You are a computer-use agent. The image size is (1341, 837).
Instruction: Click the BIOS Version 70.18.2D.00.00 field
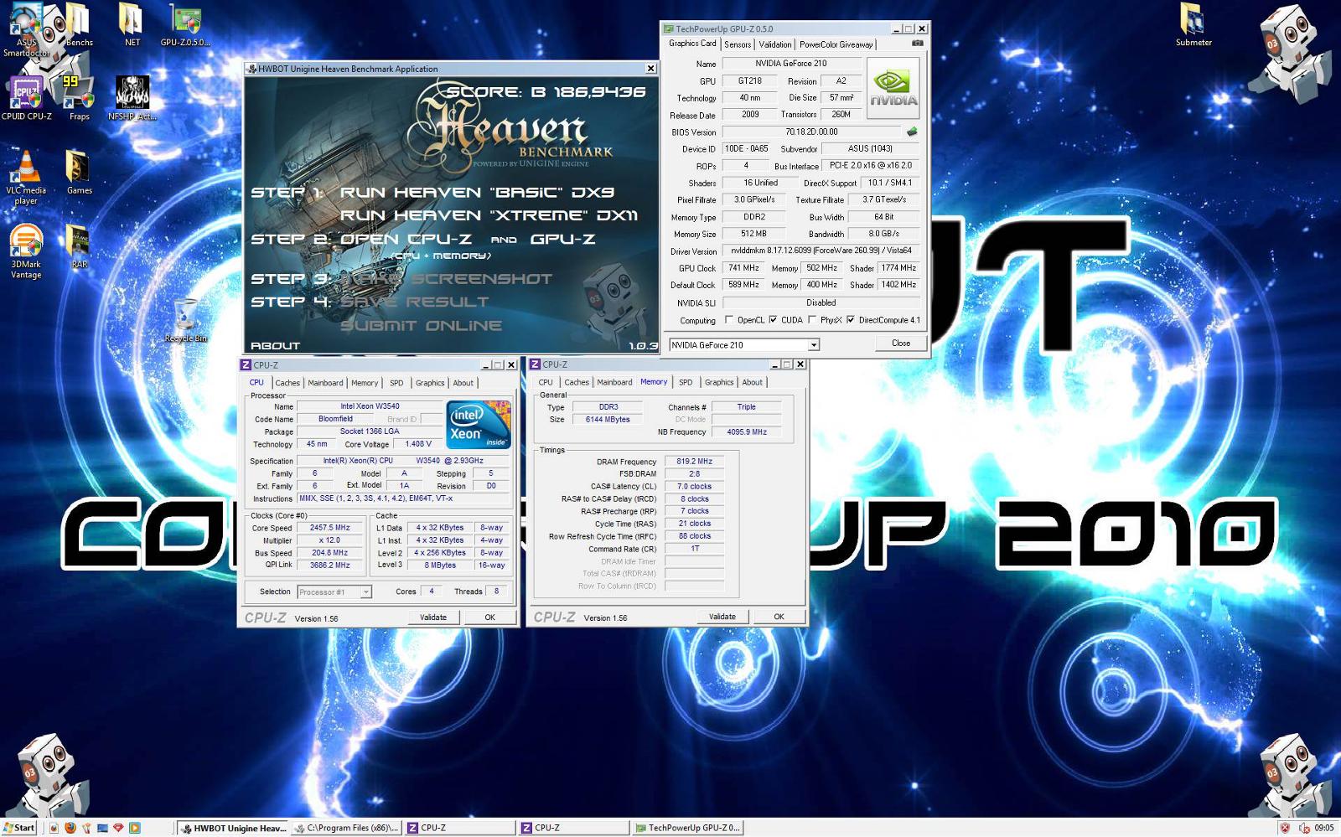click(811, 132)
